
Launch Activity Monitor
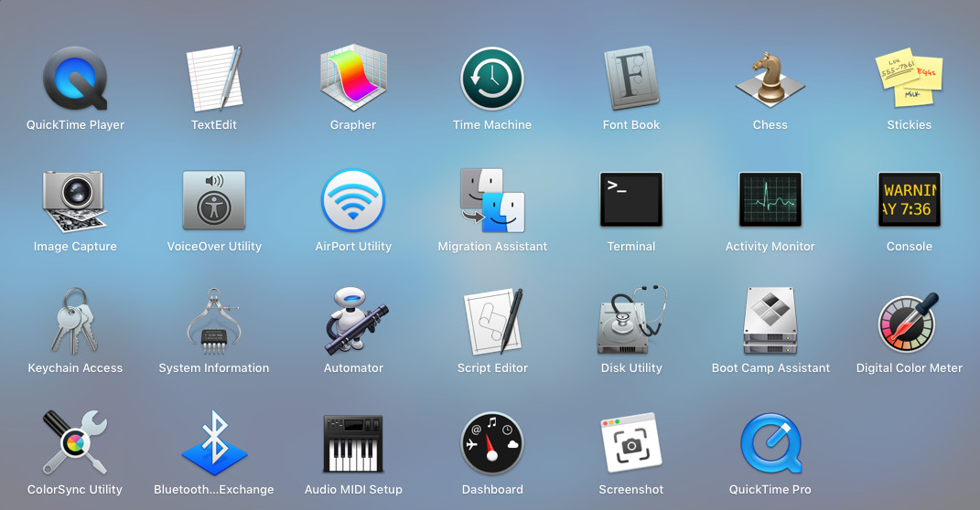tap(770, 200)
